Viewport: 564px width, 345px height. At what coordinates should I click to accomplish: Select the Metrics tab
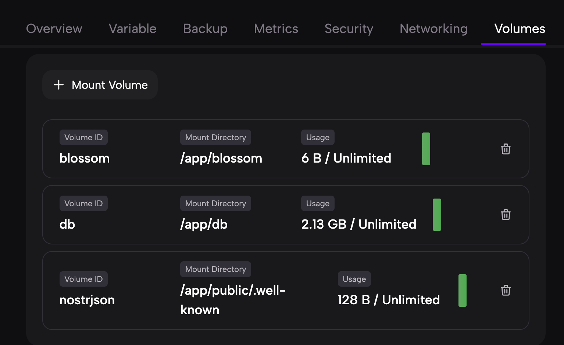[276, 29]
